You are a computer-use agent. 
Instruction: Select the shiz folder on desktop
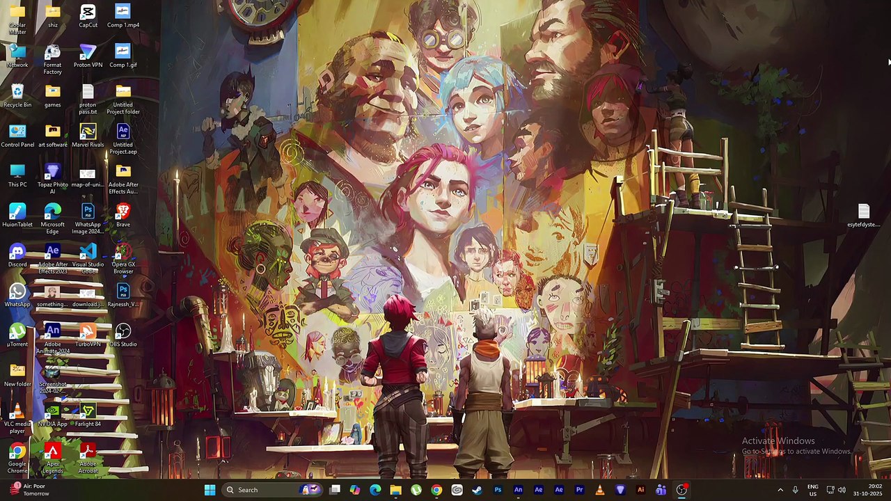(x=52, y=16)
